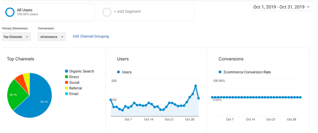
Task: Click the last data point on Users chart
Action: coord(199,98)
